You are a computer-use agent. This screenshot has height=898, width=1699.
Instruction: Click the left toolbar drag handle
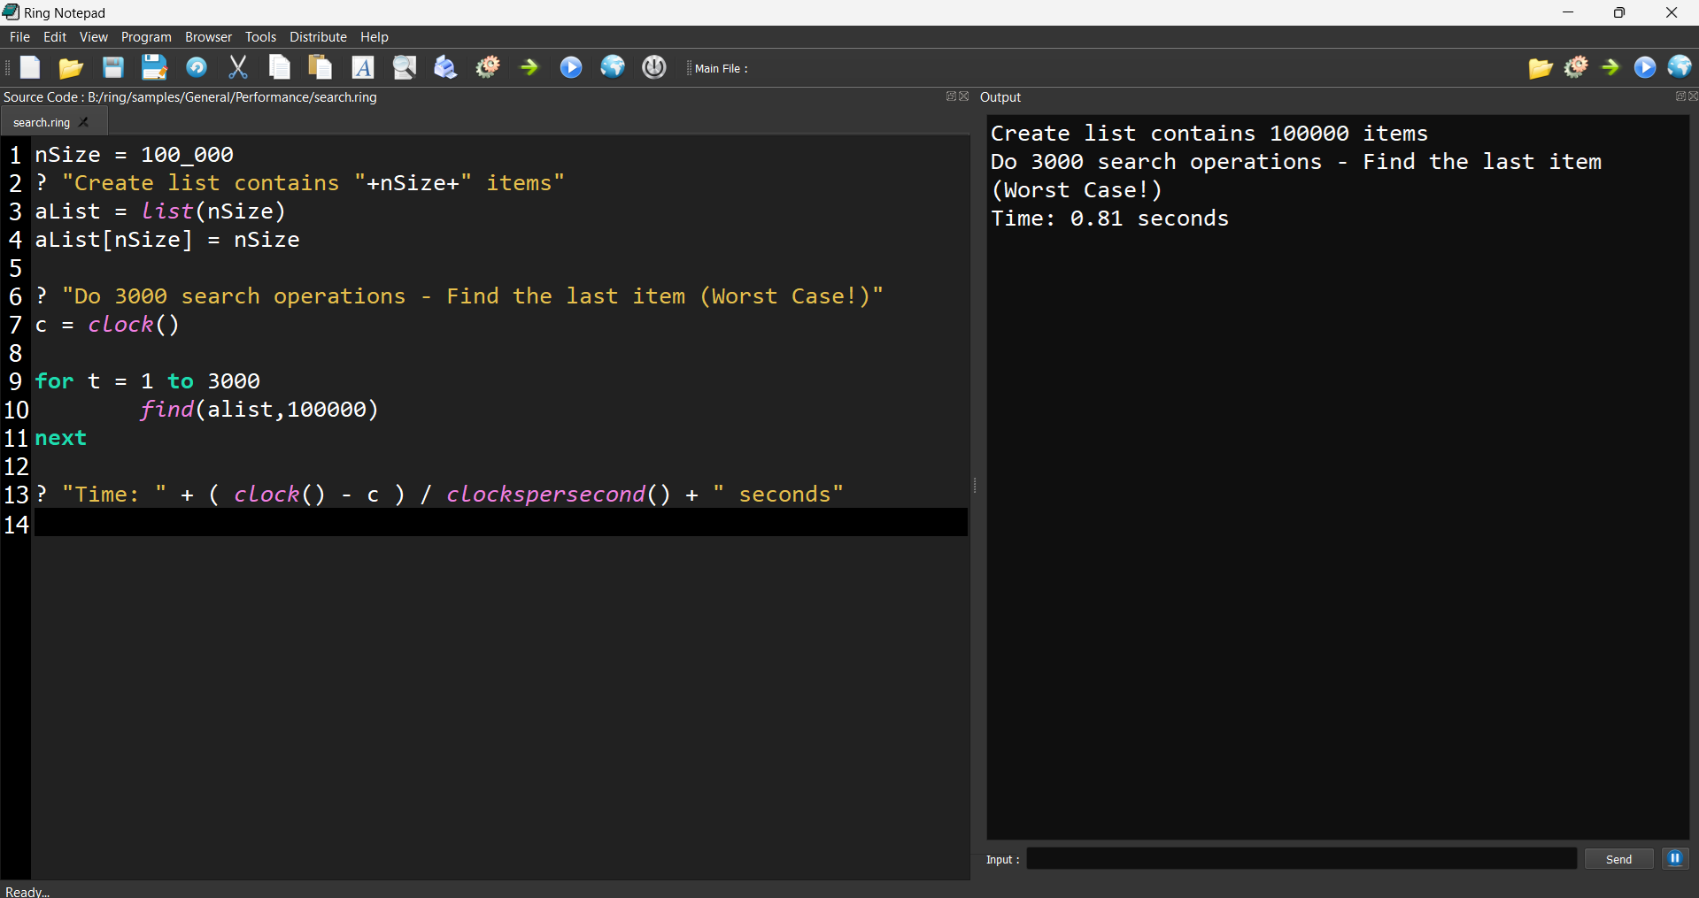(x=7, y=67)
